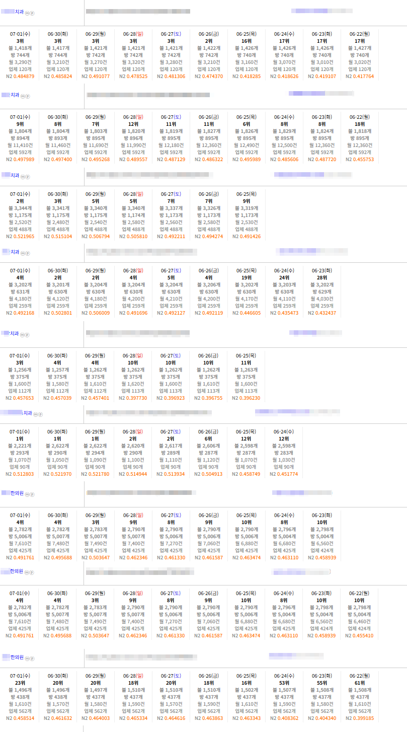The image size is (407, 732).
Task: Click the p icon of the 치과 with N2 0.492168
Action: [28, 253]
